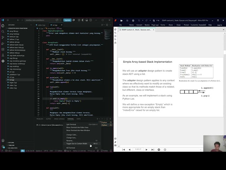Jump to first page in Nitro PDF

pyautogui.click(x=123, y=149)
